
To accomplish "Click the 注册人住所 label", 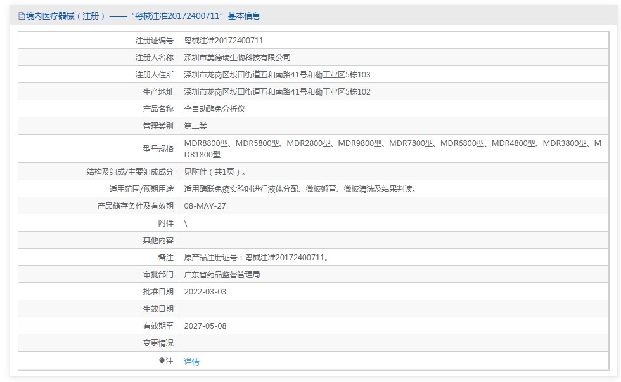I will click(x=155, y=75).
